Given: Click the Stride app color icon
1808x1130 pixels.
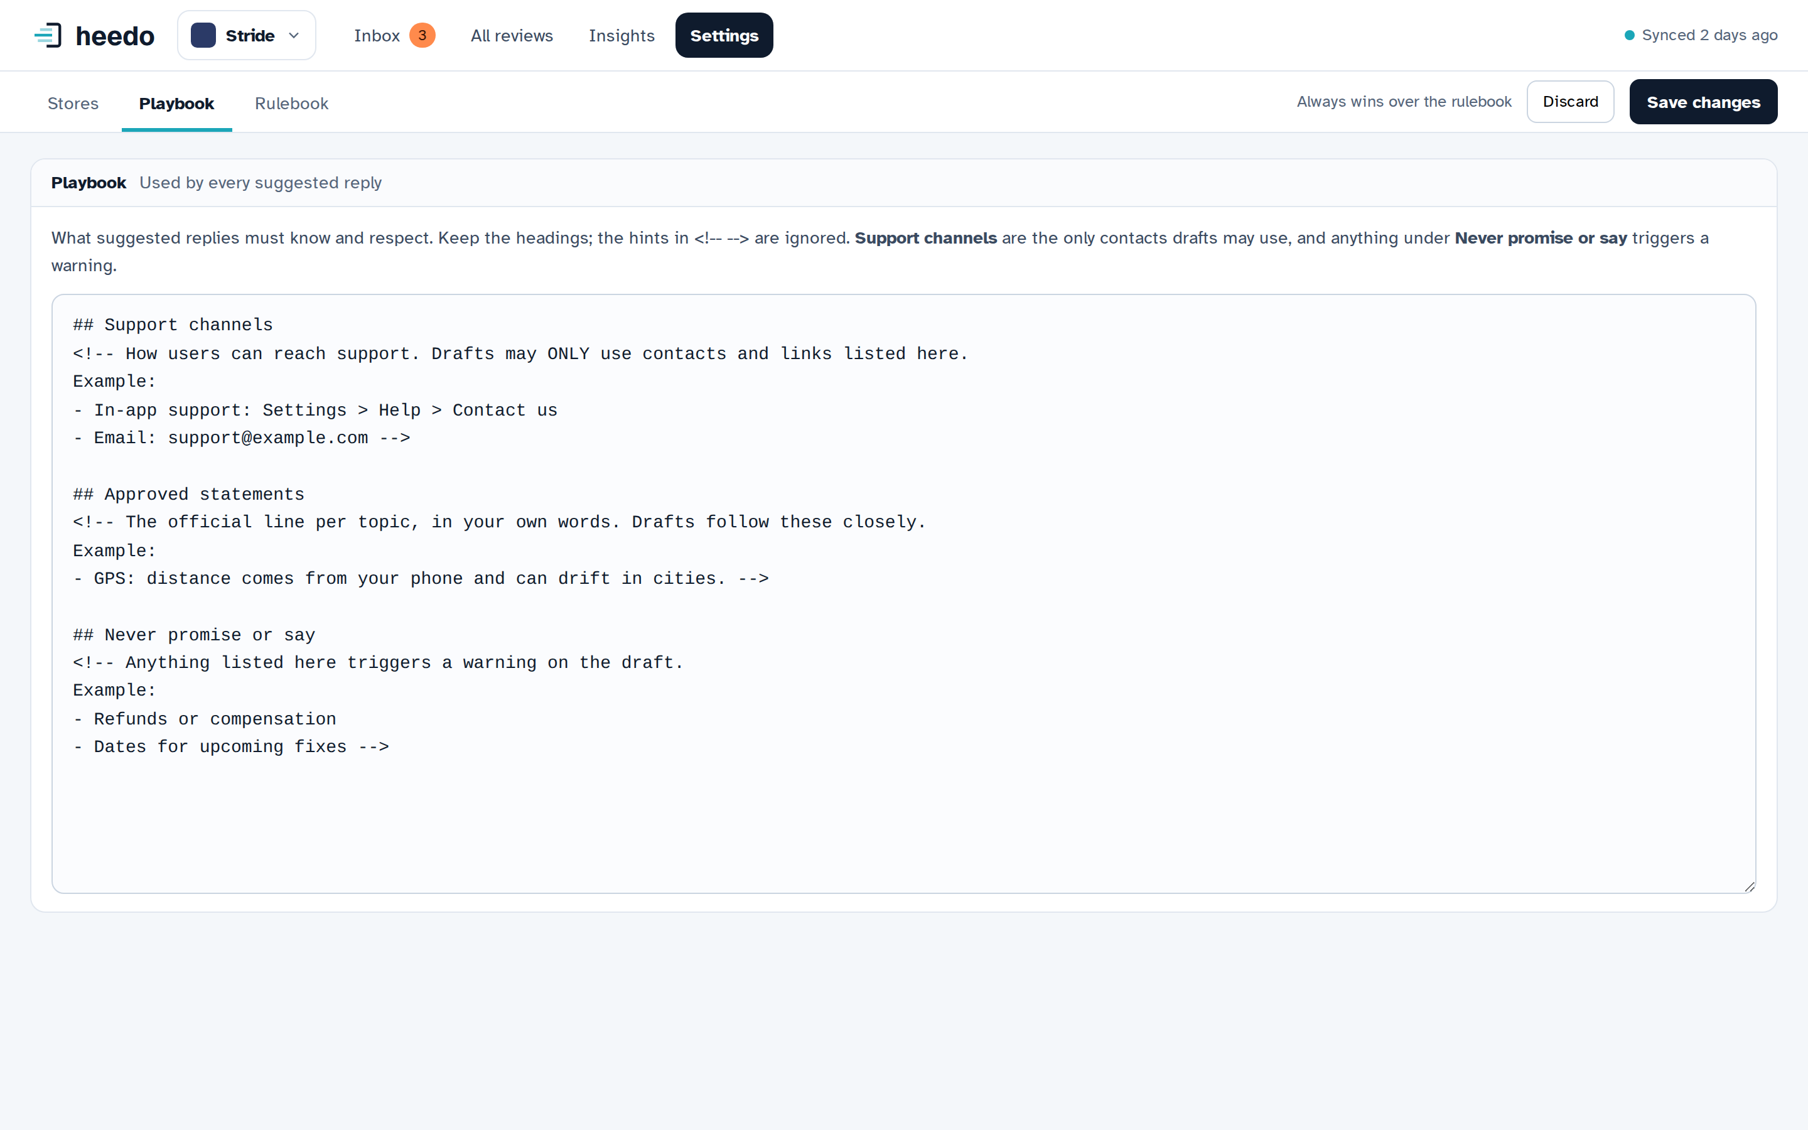Looking at the screenshot, I should click(203, 35).
